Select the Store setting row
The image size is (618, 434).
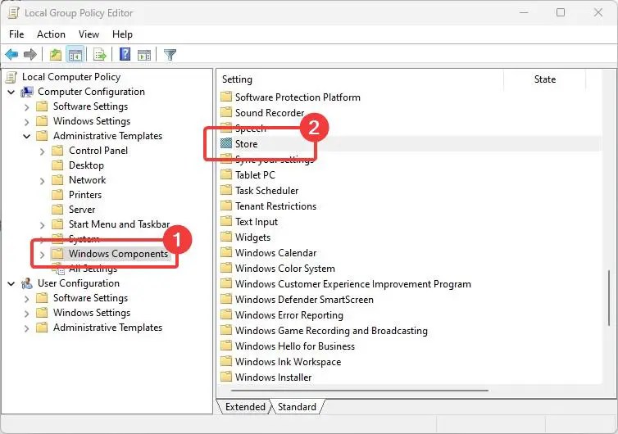410,144
